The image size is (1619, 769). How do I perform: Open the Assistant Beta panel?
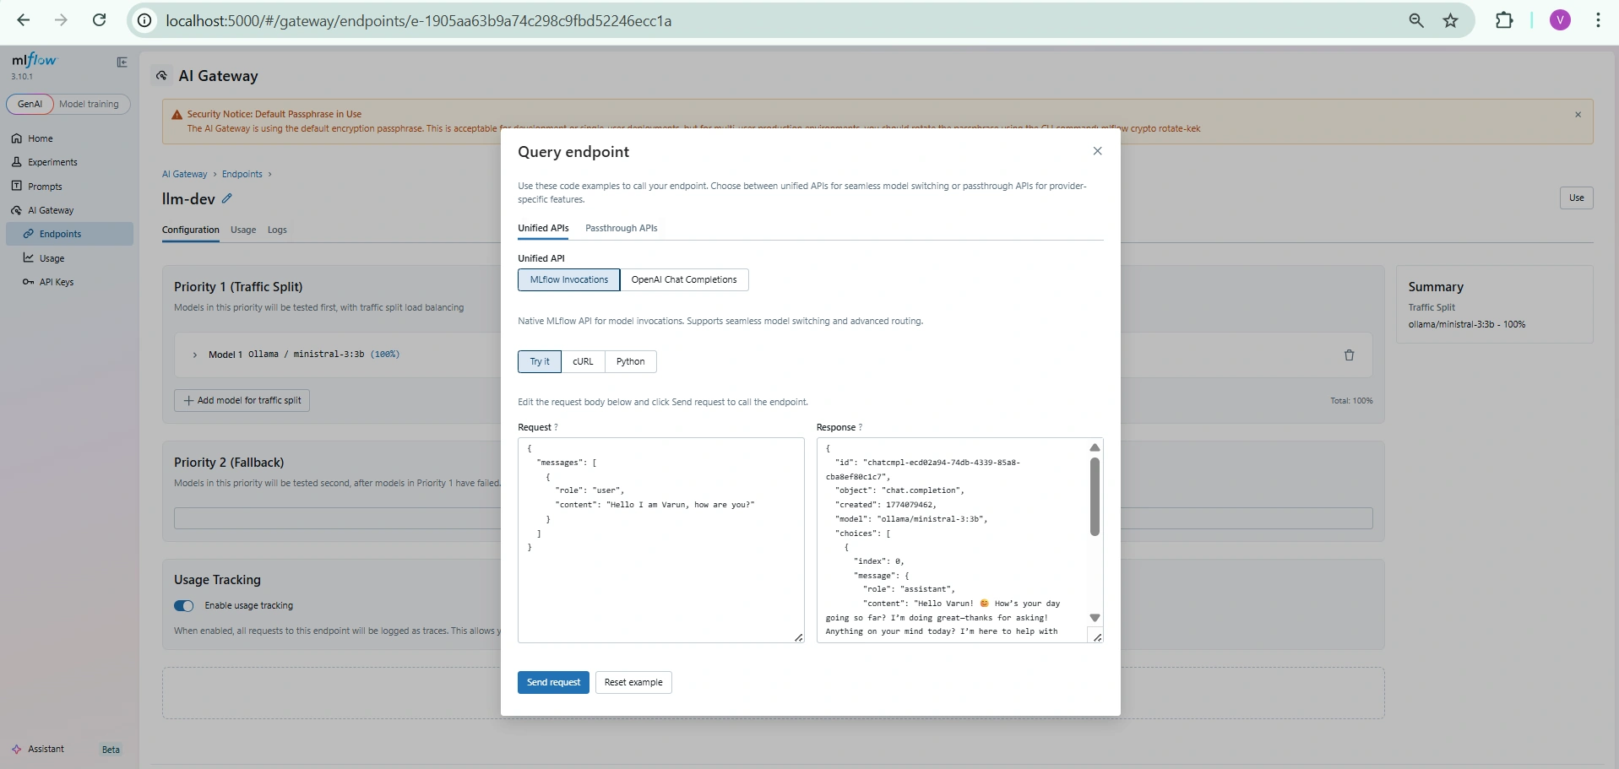click(x=68, y=749)
